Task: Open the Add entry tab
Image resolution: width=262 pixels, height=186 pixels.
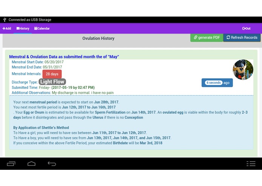Action: [7, 29]
